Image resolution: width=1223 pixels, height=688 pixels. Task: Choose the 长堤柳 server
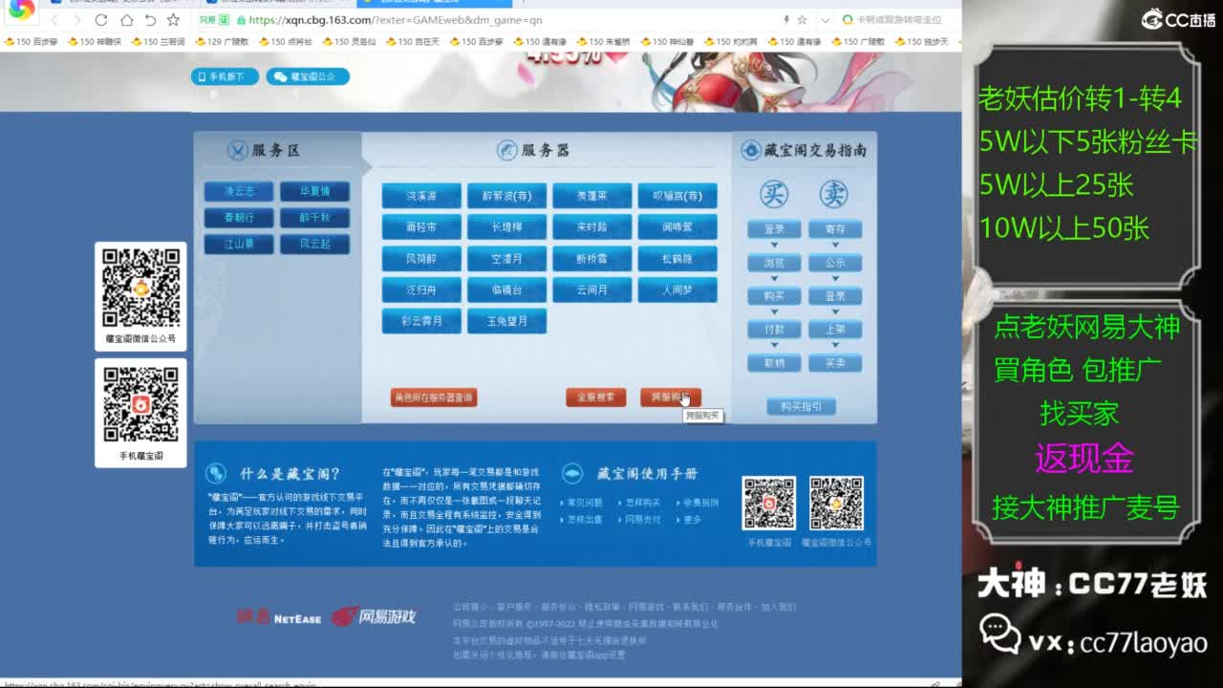pyautogui.click(x=506, y=227)
